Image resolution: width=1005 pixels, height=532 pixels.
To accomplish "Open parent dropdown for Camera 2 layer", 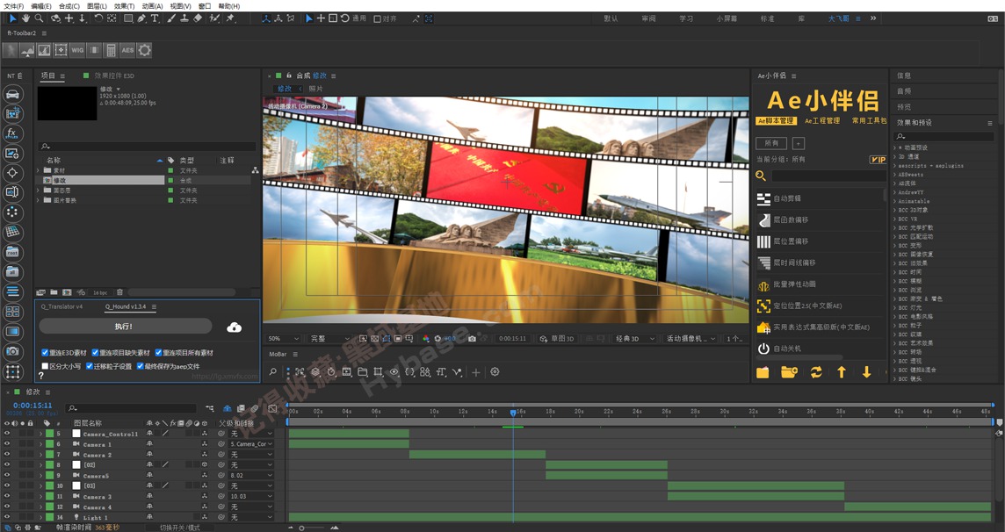I will point(251,455).
